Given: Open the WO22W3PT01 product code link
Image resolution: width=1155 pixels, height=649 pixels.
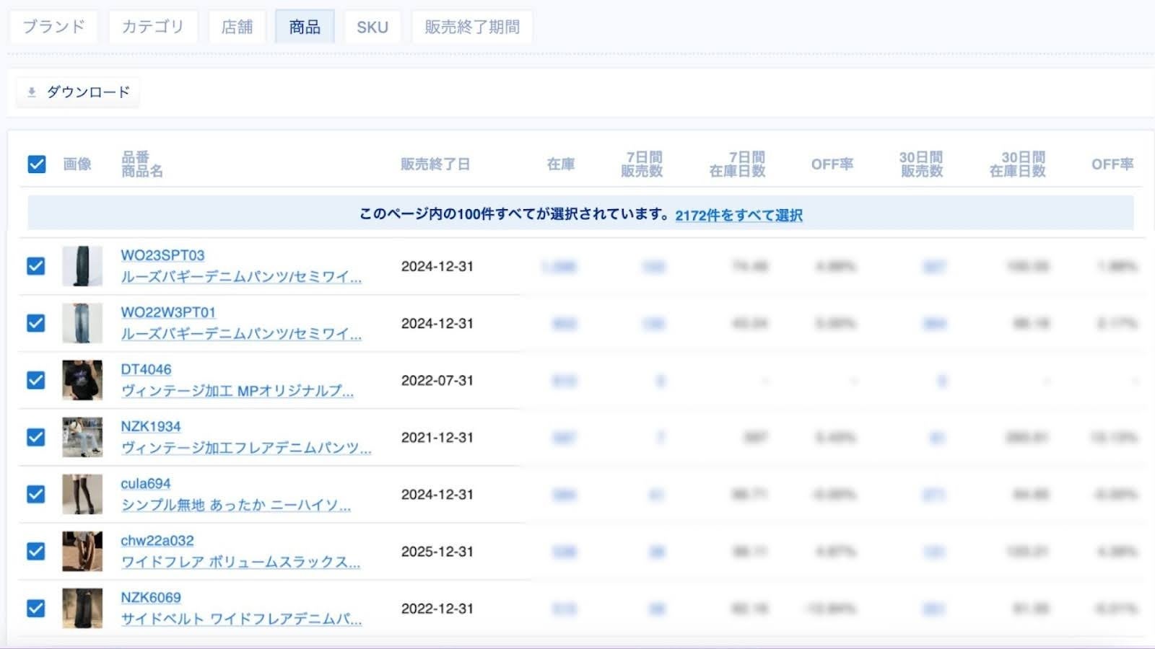Looking at the screenshot, I should tap(168, 312).
